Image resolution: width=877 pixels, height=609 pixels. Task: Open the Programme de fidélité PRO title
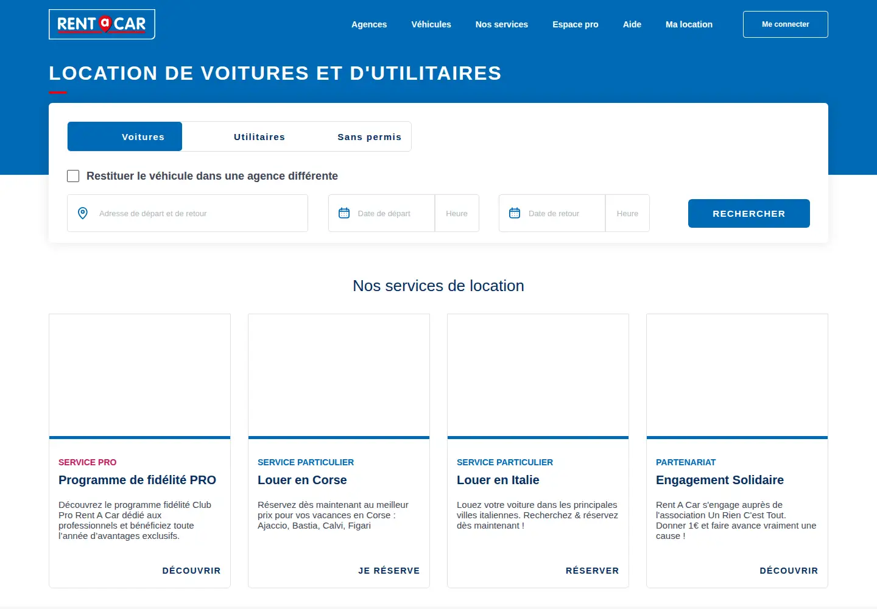coord(137,480)
